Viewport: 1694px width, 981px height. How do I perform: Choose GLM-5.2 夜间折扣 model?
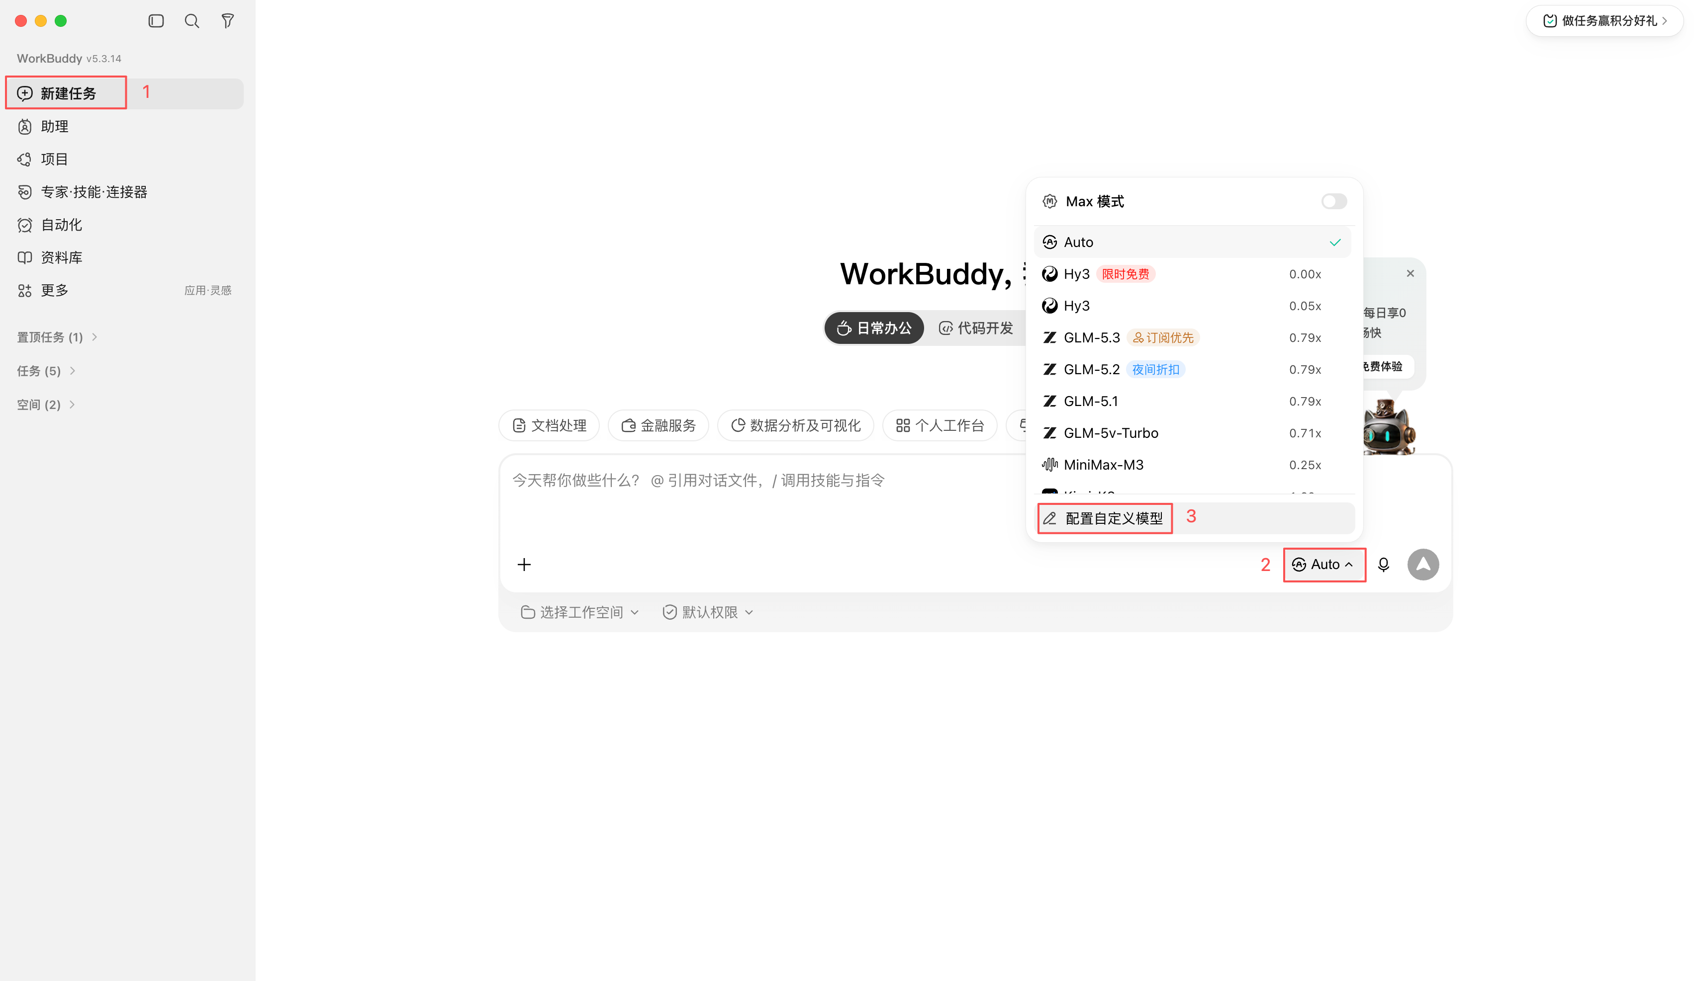click(x=1192, y=369)
